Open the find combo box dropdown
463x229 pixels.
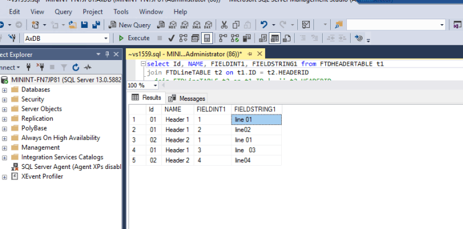tap(442, 25)
